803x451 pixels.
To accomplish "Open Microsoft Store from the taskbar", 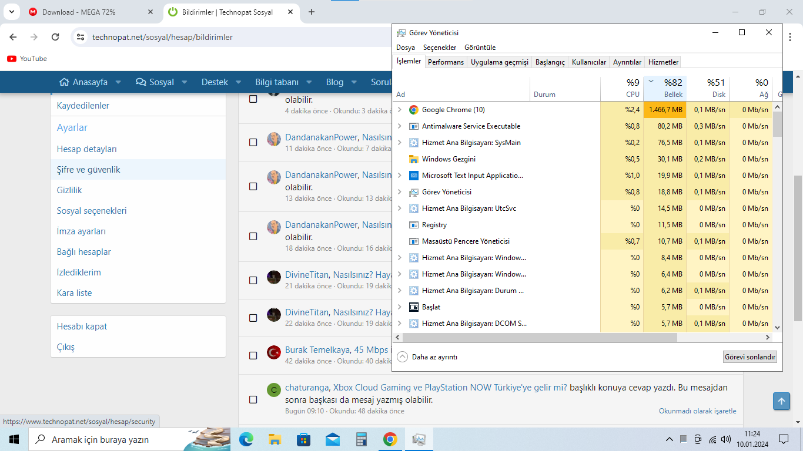I will [303, 439].
